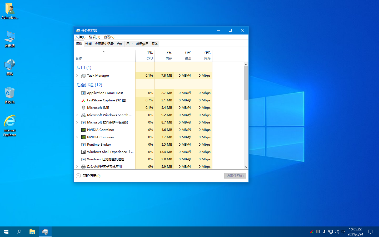
Task: Click the 后台处理程序子系统应用 printer icon
Action: click(83, 167)
